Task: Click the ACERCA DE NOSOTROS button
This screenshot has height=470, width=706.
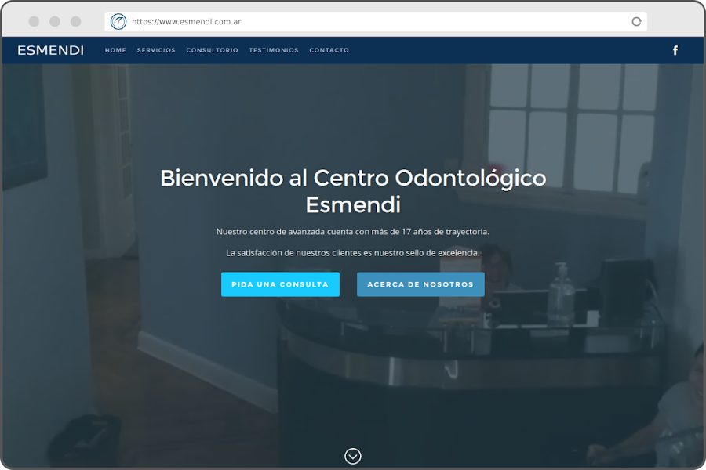Action: 420,284
